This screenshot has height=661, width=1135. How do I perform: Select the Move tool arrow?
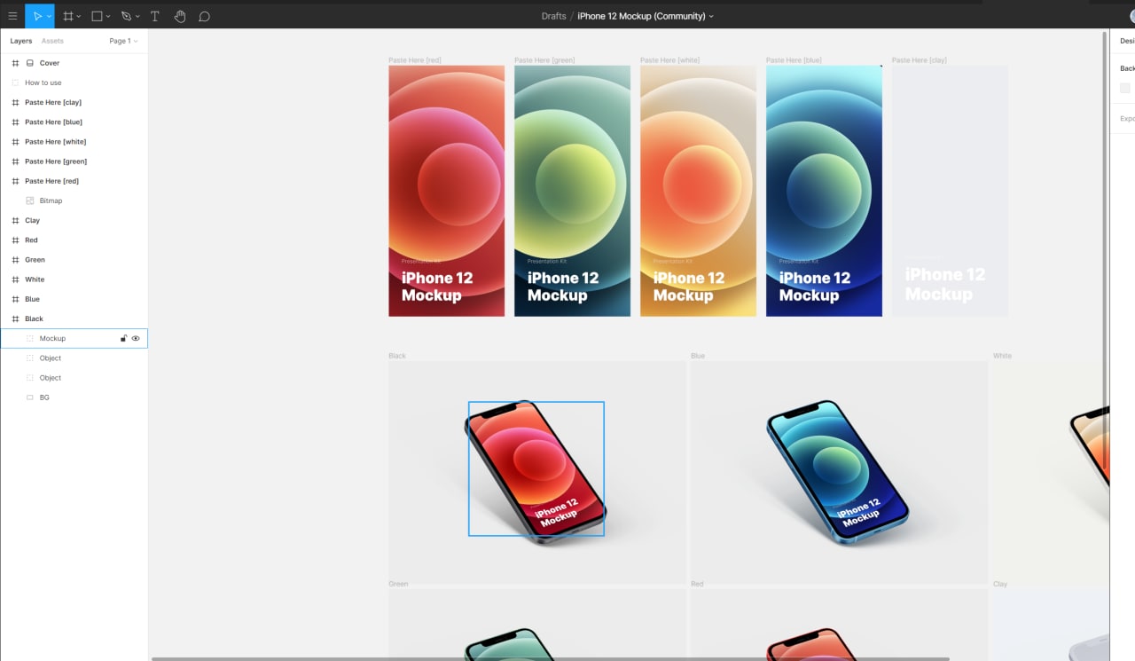tap(37, 16)
